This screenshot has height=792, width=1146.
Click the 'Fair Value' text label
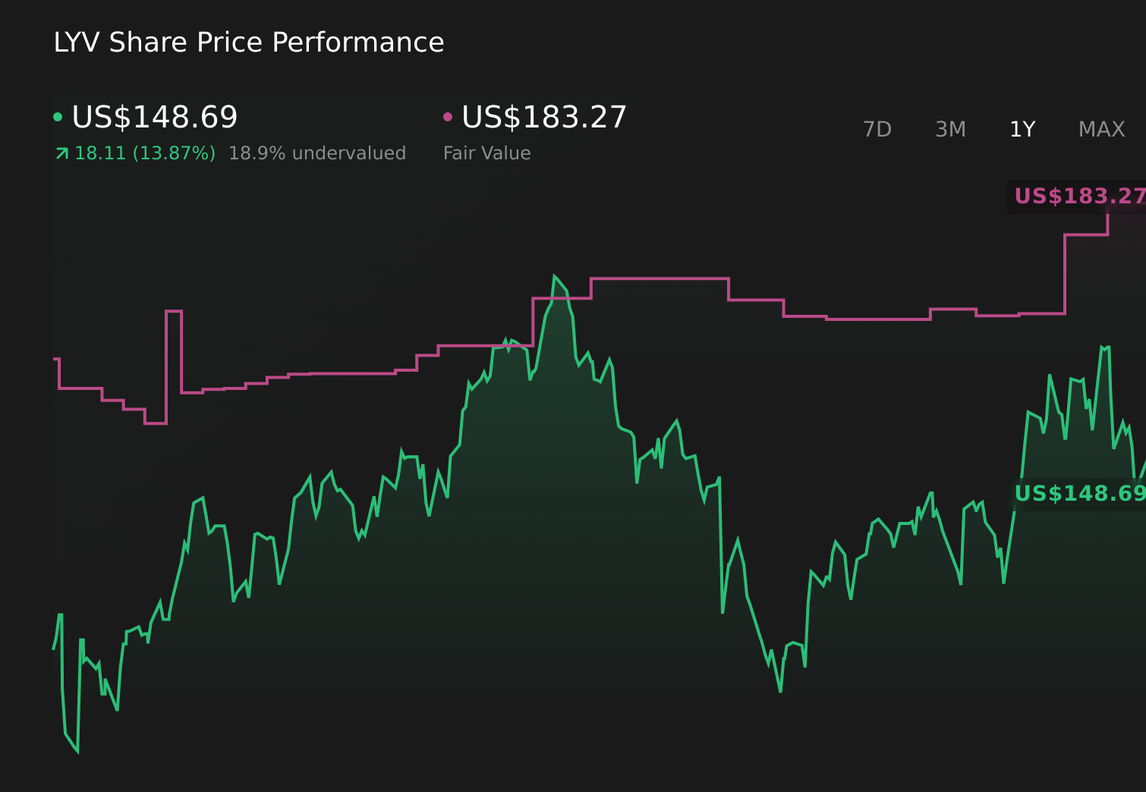(486, 152)
